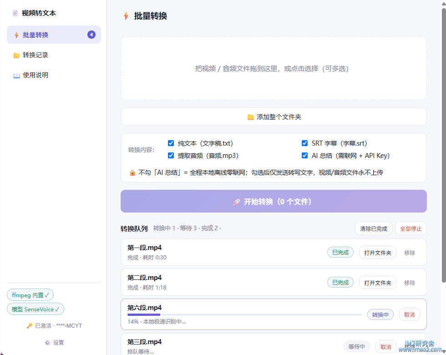Uncheck 纯文本 (文字稿.txt) checkbox
446x355 pixels.
tap(171, 143)
